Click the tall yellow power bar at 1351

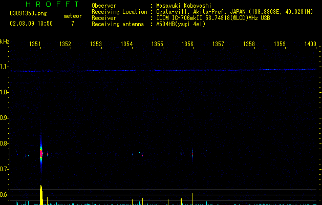41,195
